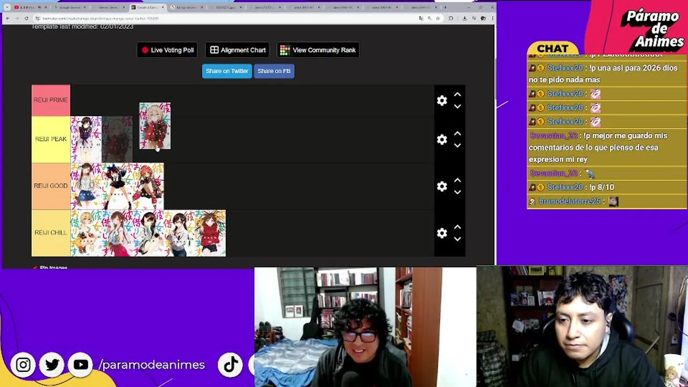The image size is (688, 387).
Task: Reload the tiermaker page
Action: click(26, 18)
